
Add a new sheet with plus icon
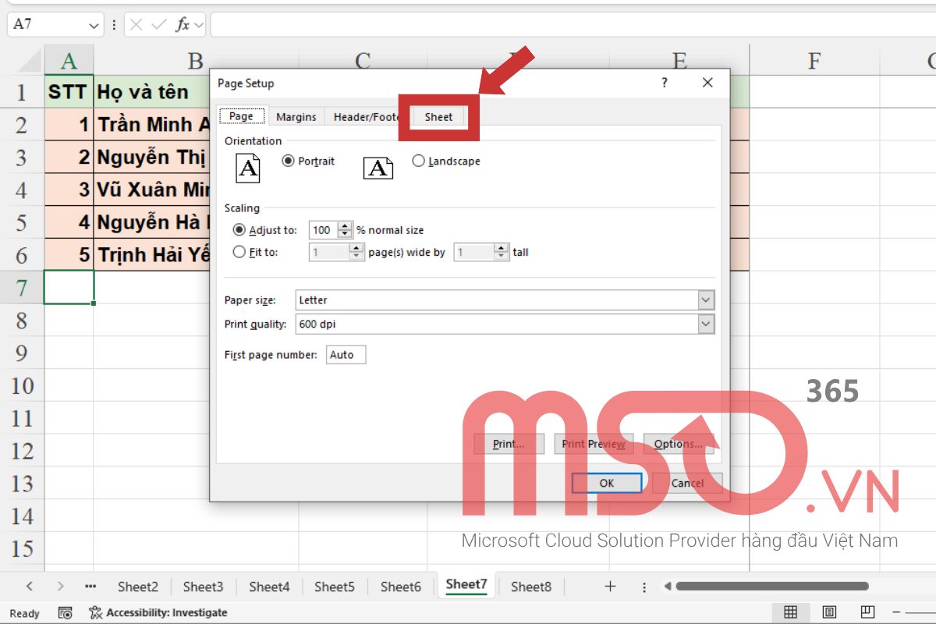pos(611,586)
